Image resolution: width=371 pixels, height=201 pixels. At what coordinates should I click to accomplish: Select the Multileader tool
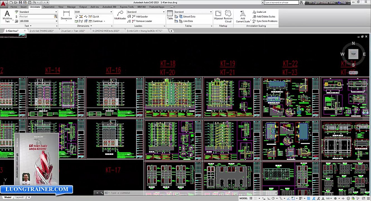(120, 15)
